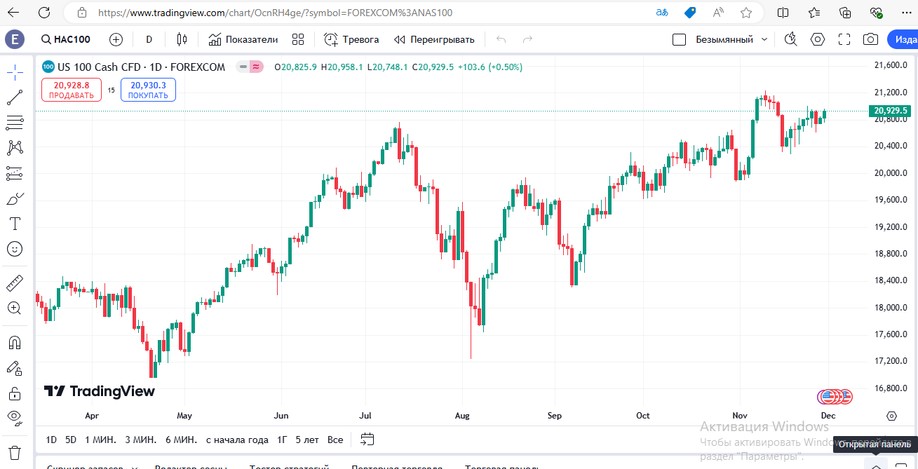Open the browser collections icon
Image resolution: width=918 pixels, height=469 pixels.
845,13
